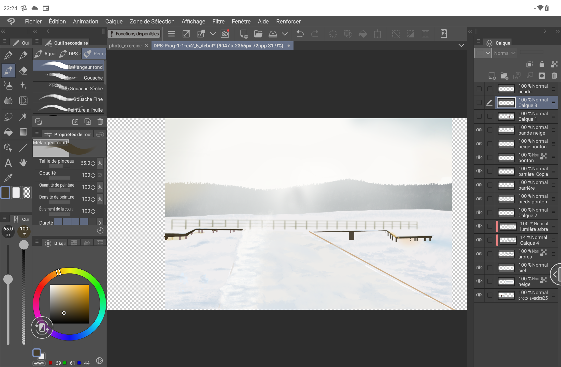Select the Text tool
Image resolution: width=561 pixels, height=367 pixels.
tap(8, 163)
